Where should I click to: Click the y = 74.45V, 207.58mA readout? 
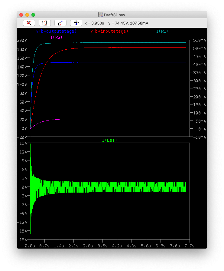pyautogui.click(x=128, y=23)
